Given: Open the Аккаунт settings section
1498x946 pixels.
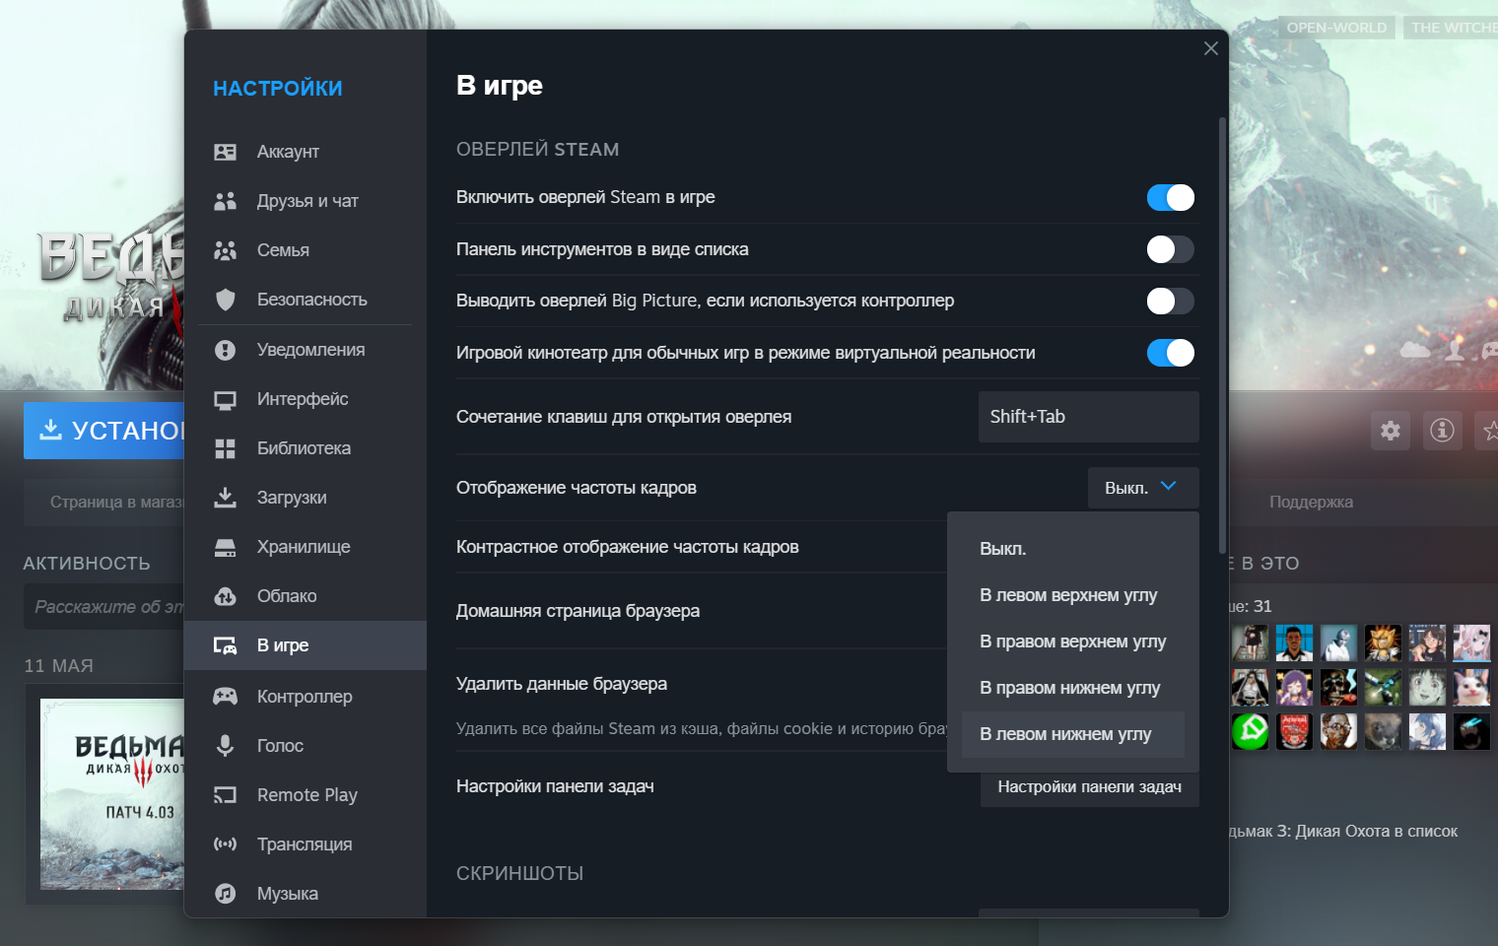Looking at the screenshot, I should [x=306, y=152].
